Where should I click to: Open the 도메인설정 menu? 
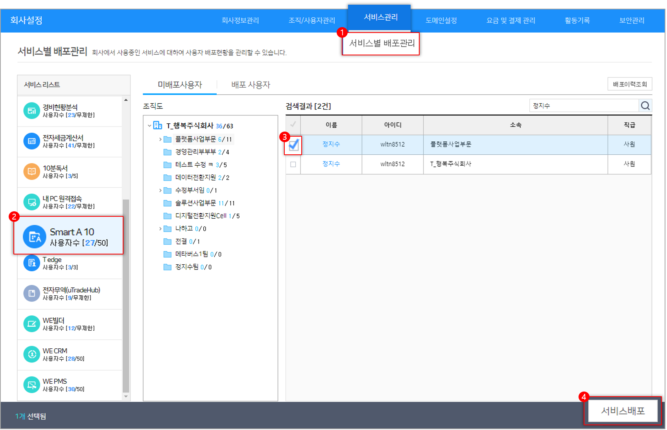click(441, 20)
